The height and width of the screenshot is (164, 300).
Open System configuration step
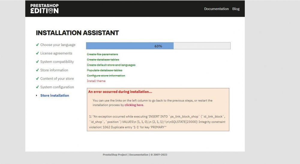coord(57,87)
